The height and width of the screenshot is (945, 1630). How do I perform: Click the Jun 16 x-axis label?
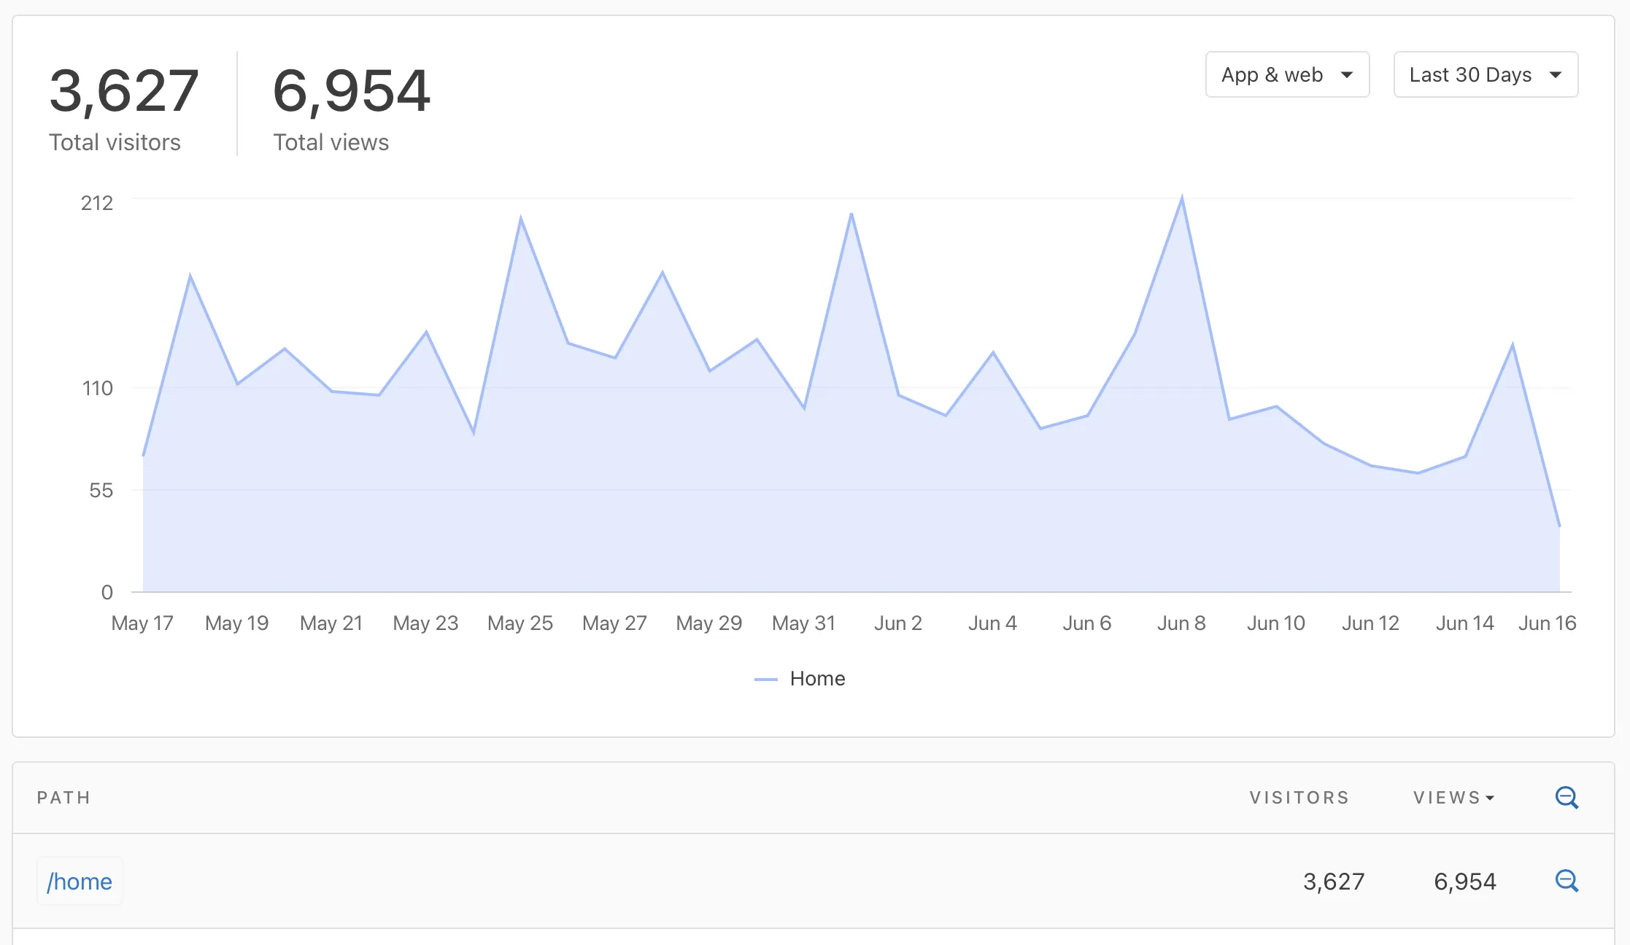coord(1547,623)
